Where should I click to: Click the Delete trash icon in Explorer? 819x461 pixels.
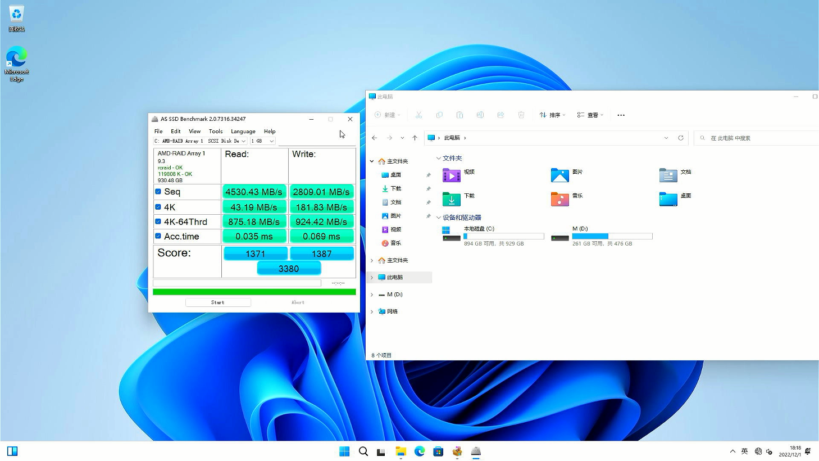pyautogui.click(x=521, y=115)
